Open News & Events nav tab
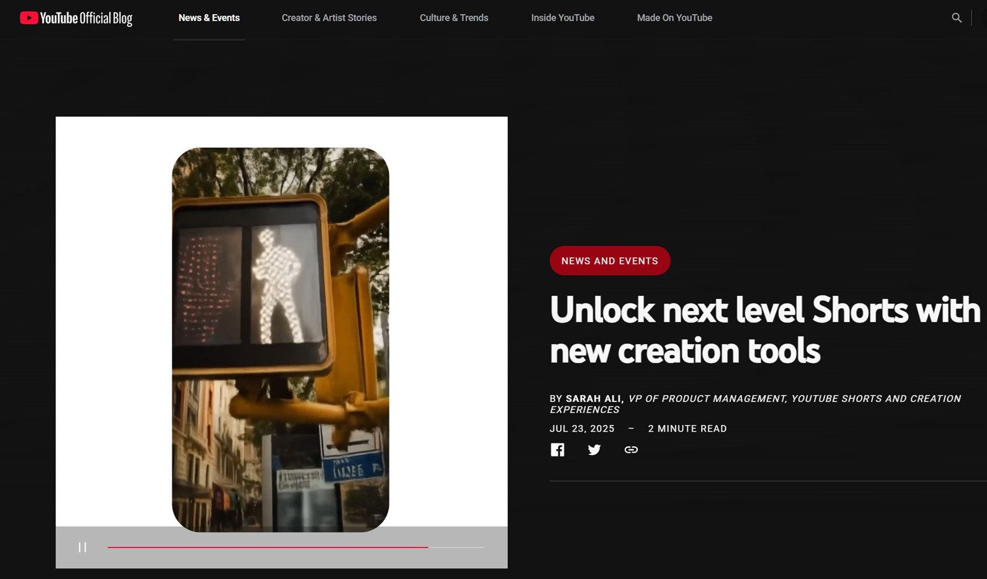The image size is (987, 579). [x=209, y=18]
